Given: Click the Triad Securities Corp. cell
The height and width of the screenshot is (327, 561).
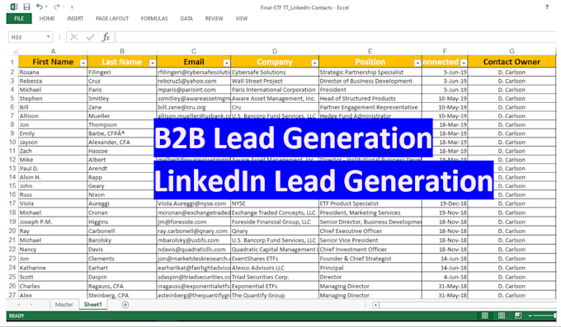Looking at the screenshot, I should pos(275,277).
